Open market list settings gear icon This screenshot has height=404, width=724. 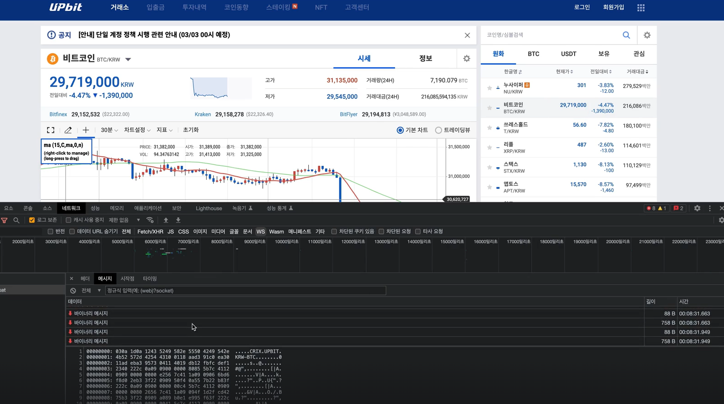pos(647,35)
